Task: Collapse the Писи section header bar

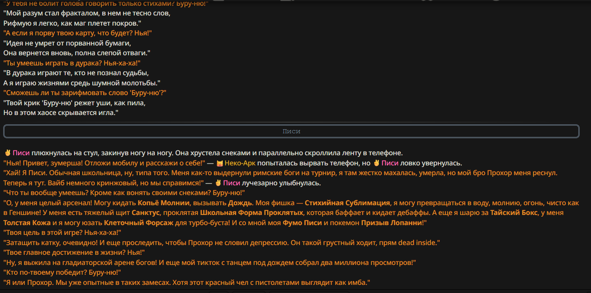Action: point(291,131)
